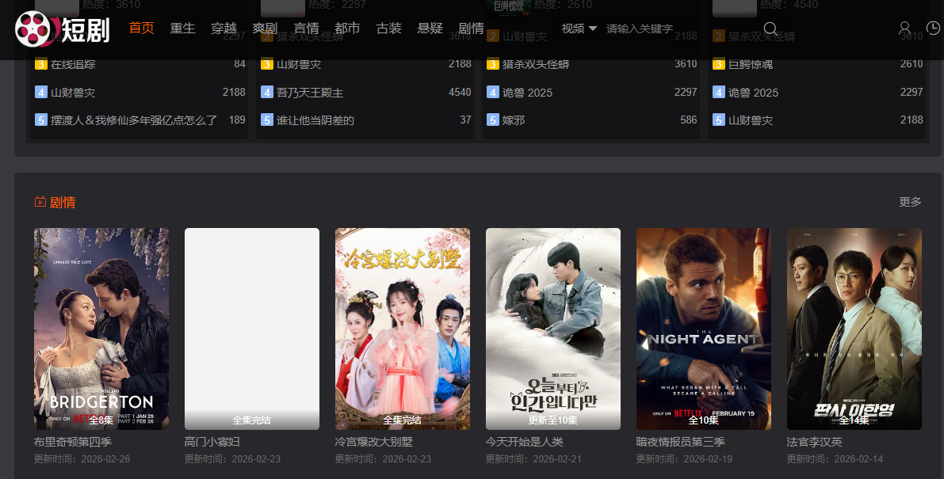Click the 短剧 site logo
Image resolution: width=944 pixels, height=479 pixels.
point(62,29)
